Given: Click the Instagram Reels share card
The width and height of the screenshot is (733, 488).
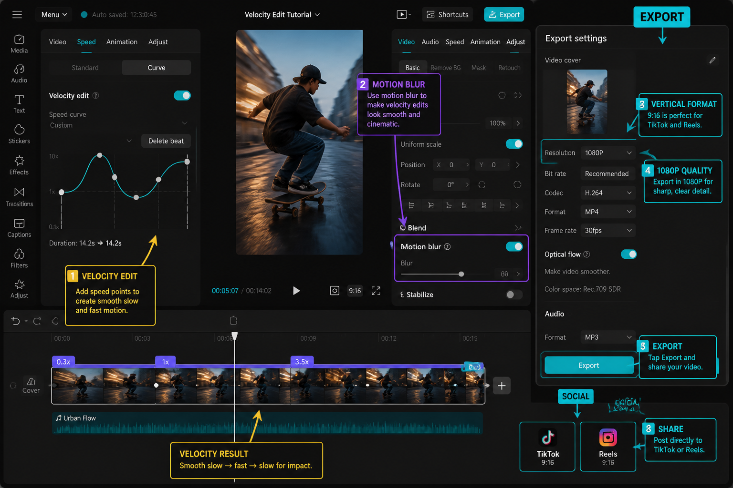Looking at the screenshot, I should coord(608,447).
